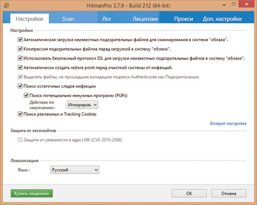Viewport: 257px width, 205px height.
Task: Toggle the SSL protocol usage checkbox
Action: click(x=20, y=58)
